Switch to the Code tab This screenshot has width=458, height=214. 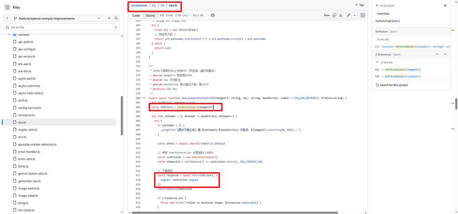[136, 15]
